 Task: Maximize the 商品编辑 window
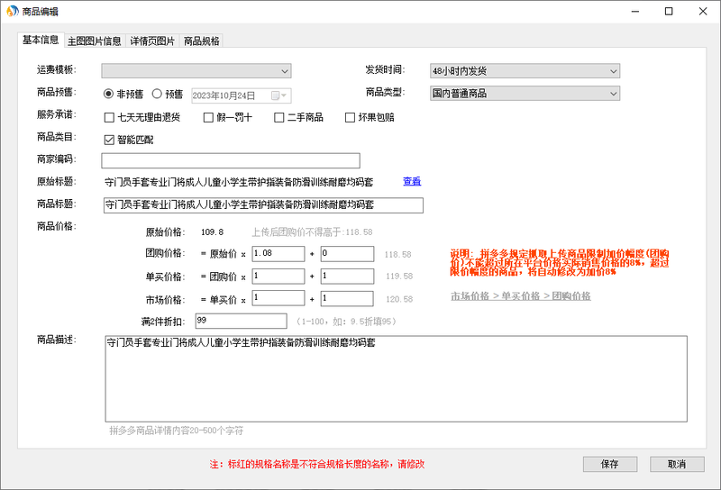click(x=669, y=12)
